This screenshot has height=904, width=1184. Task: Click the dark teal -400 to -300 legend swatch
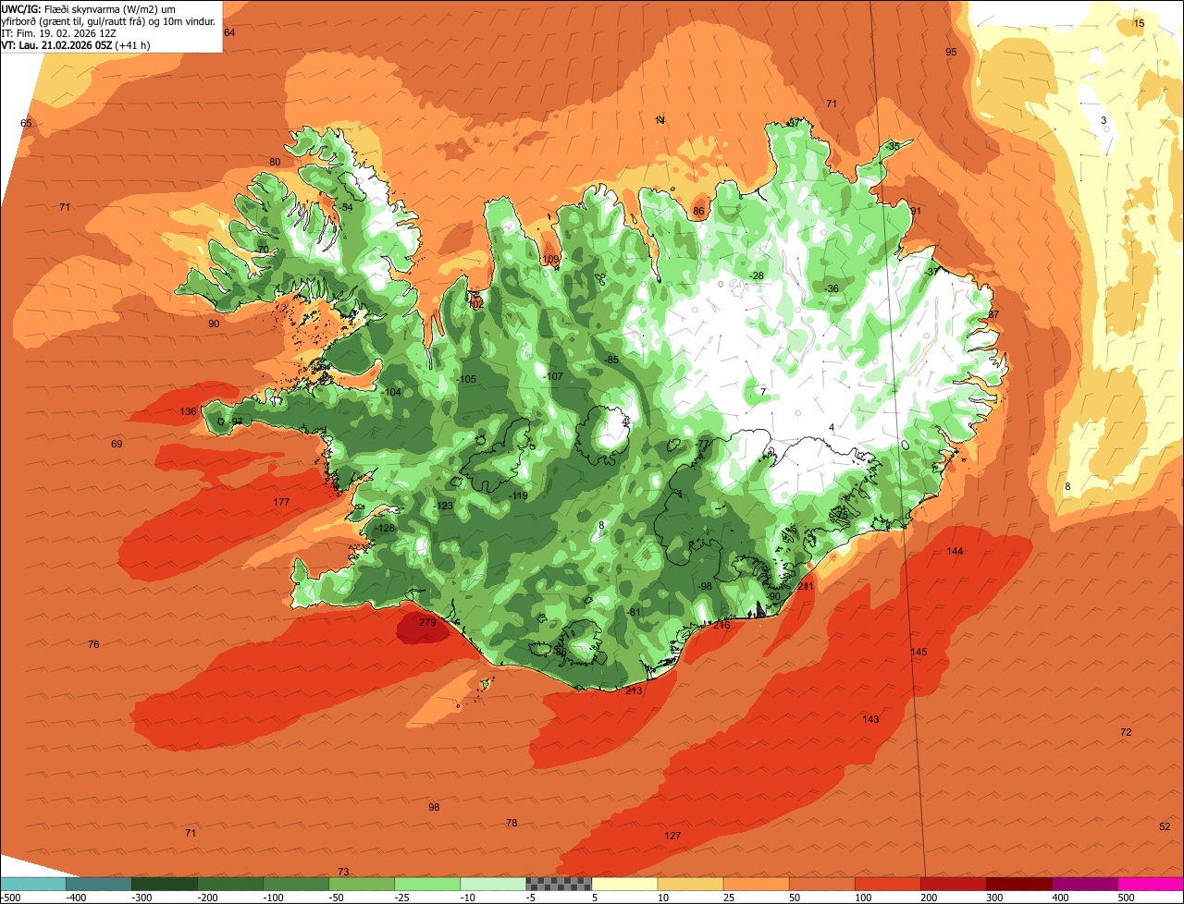point(98,885)
